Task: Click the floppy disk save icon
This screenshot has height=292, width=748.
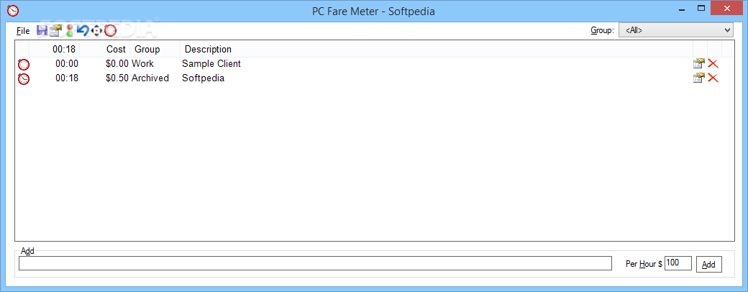Action: [x=42, y=31]
